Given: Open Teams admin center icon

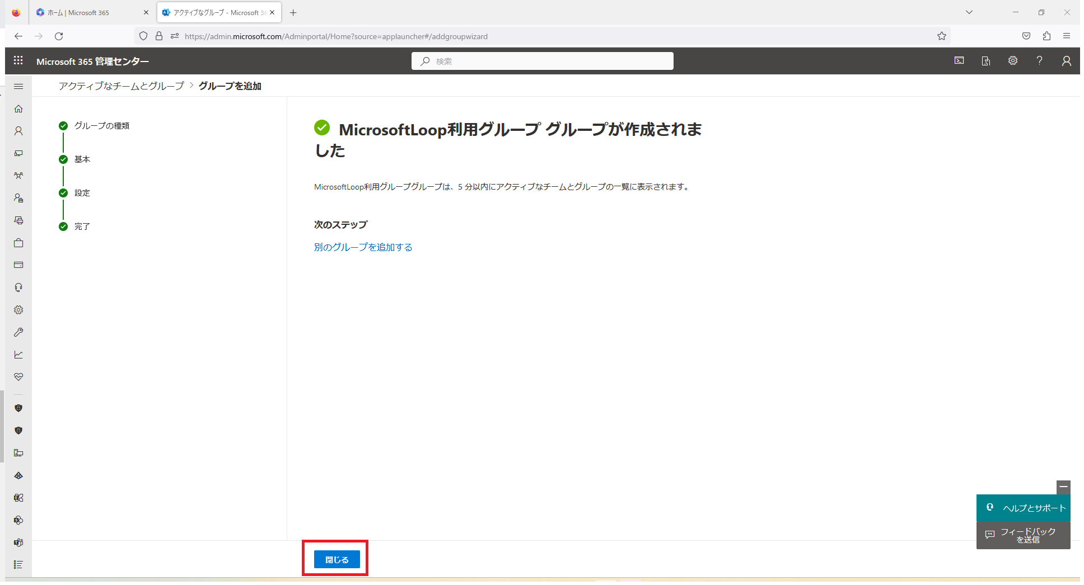Looking at the screenshot, I should coord(18,542).
